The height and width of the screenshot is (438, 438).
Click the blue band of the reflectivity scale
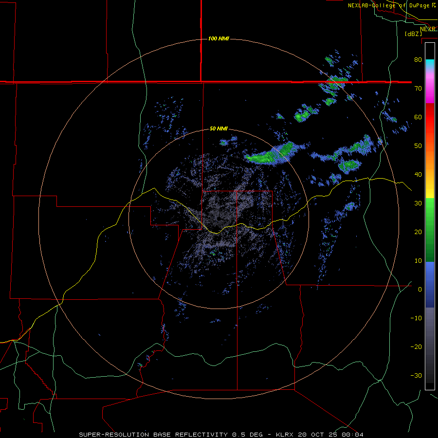click(430, 284)
